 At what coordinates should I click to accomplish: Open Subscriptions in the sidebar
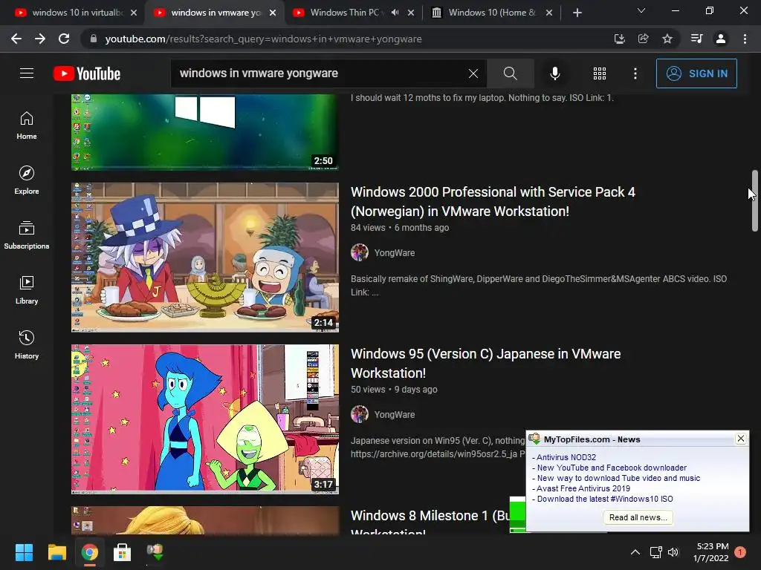click(x=27, y=235)
